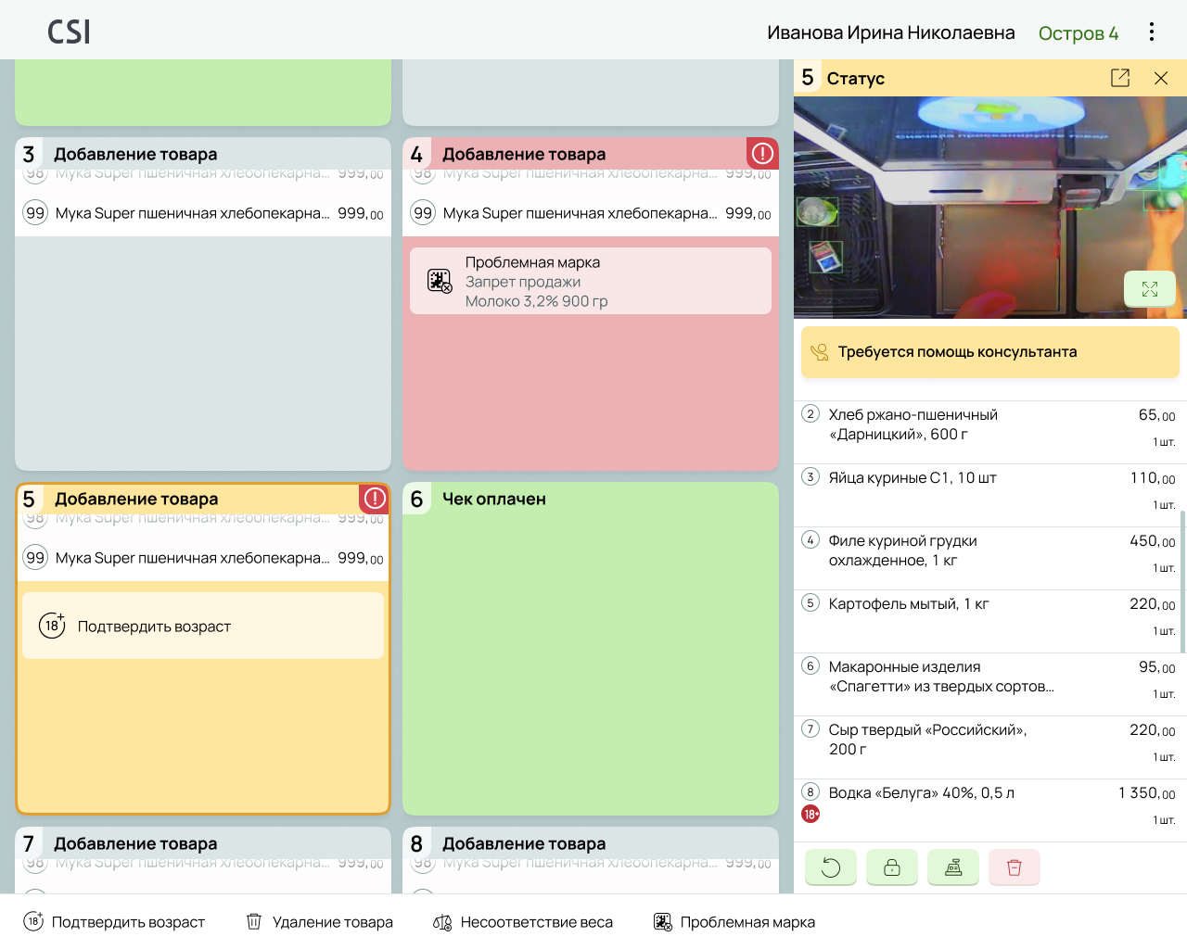
Task: Click user name Иванова Ирина Николаевна
Action: (891, 32)
